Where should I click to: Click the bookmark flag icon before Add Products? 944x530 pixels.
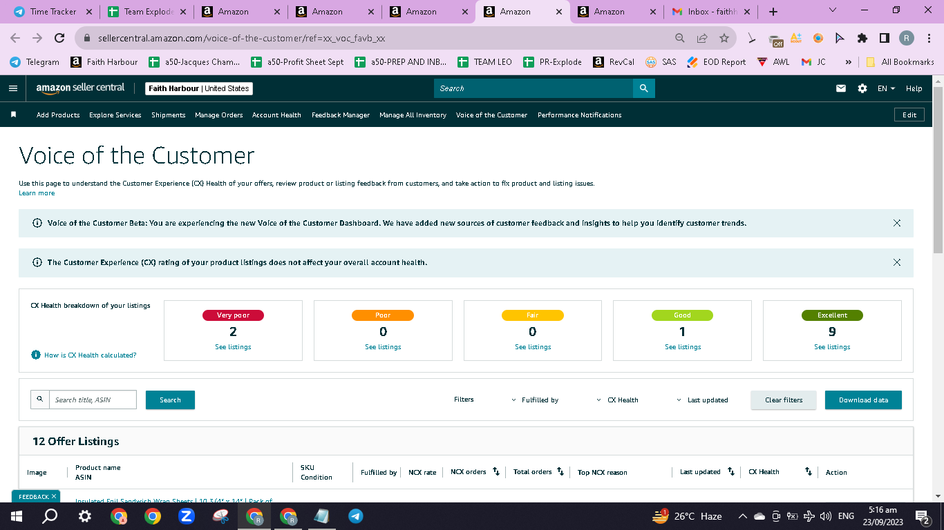[13, 115]
